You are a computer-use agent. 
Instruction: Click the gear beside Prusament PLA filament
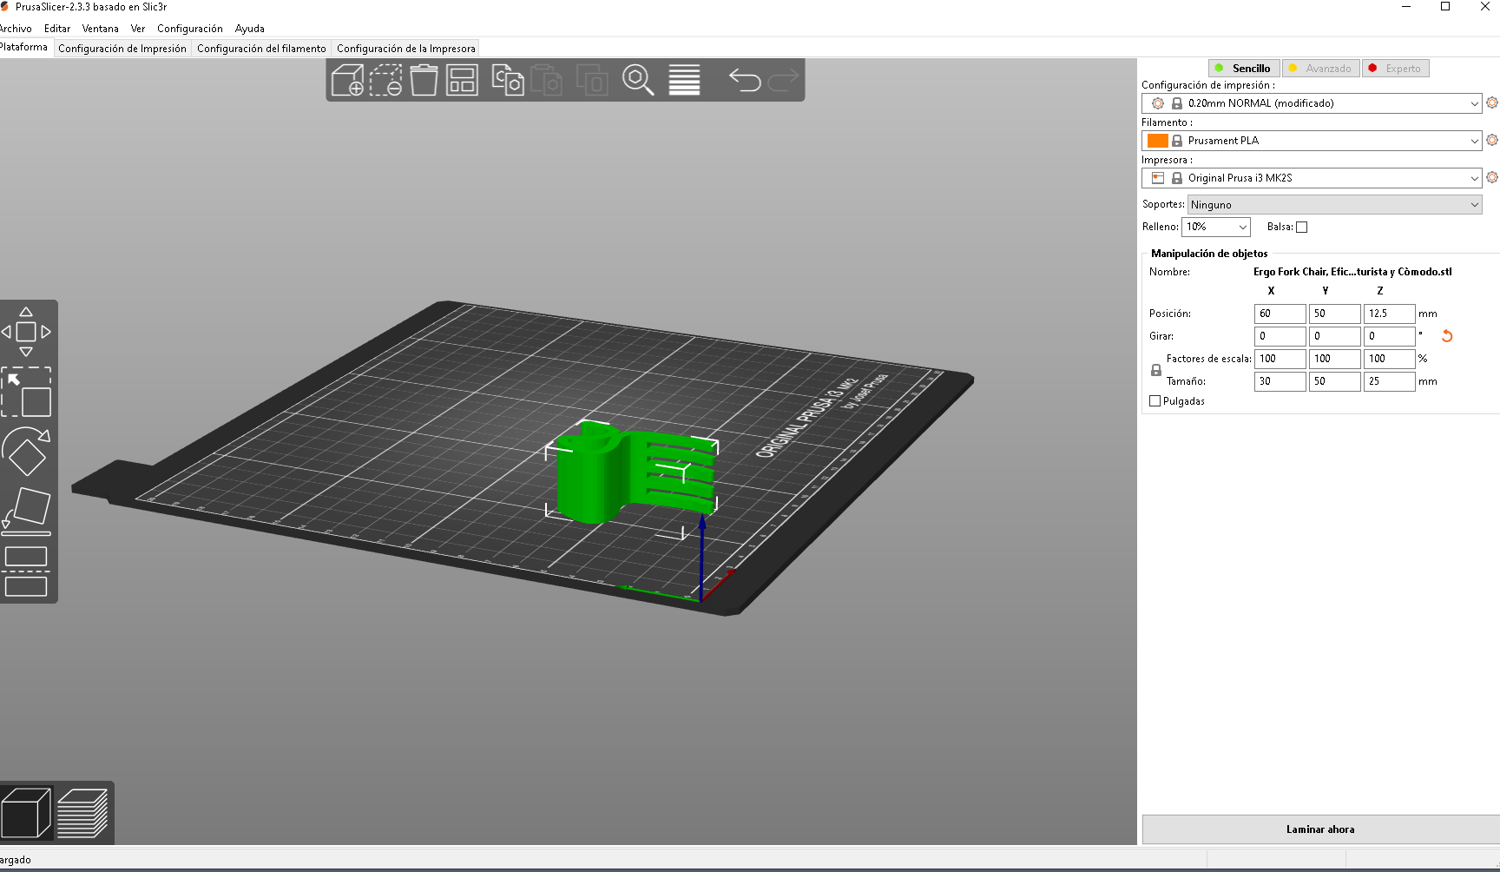[x=1492, y=140]
